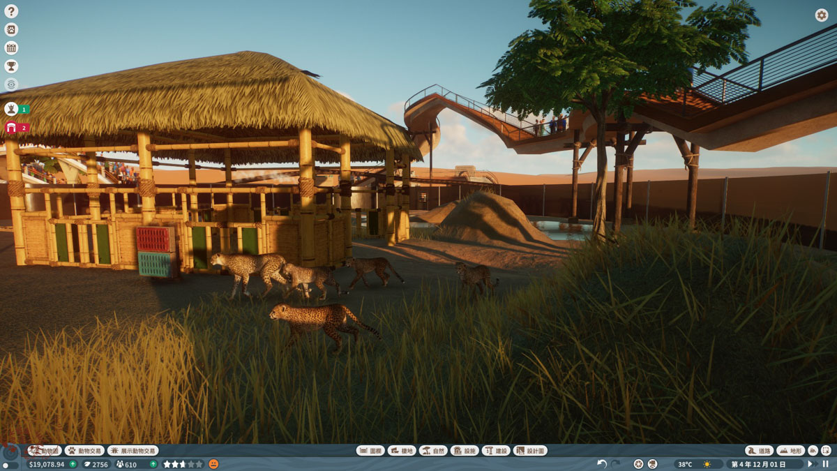Open the 地形 terrain tools
837x471 pixels.
[790, 451]
